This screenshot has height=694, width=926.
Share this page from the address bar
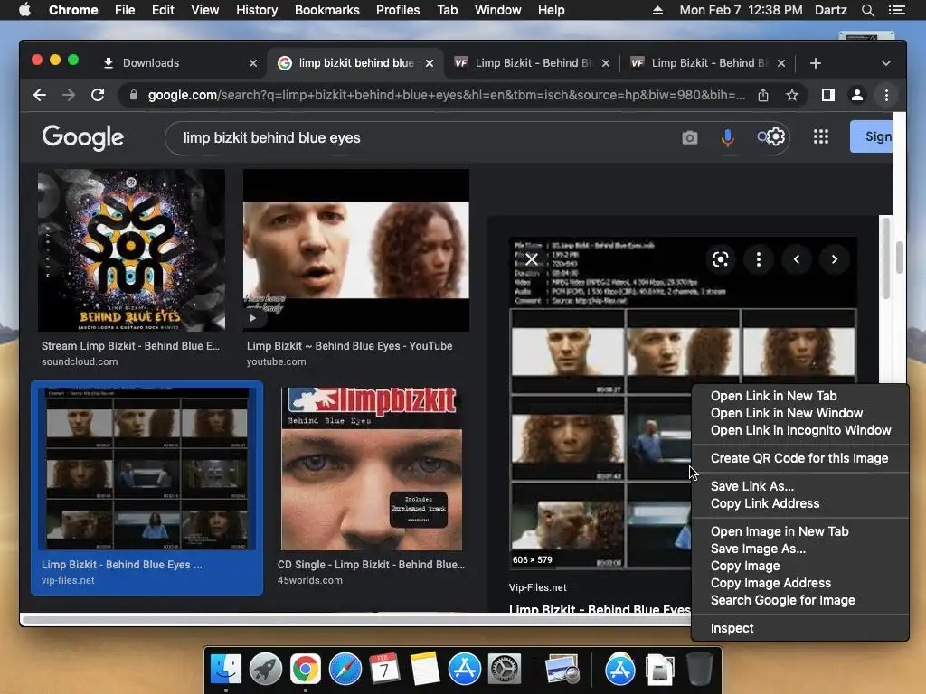(763, 95)
